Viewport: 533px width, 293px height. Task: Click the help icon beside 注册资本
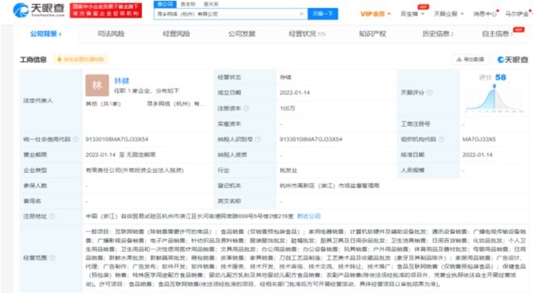[246, 108]
